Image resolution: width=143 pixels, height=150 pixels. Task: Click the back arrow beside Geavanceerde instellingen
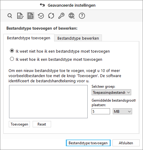(42, 5)
